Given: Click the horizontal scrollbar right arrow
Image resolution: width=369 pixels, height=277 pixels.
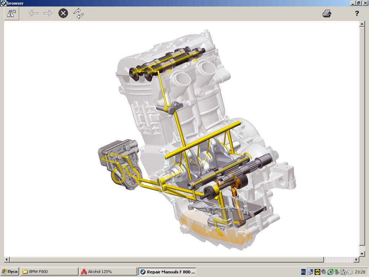Looking at the screenshot, I should (356, 260).
